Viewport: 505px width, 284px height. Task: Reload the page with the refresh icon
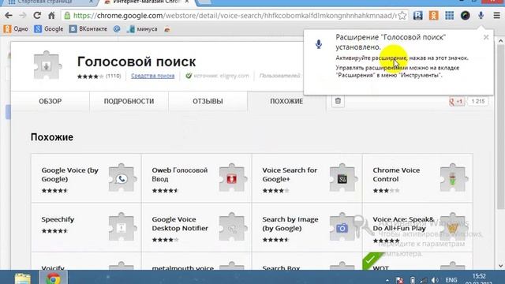point(37,16)
